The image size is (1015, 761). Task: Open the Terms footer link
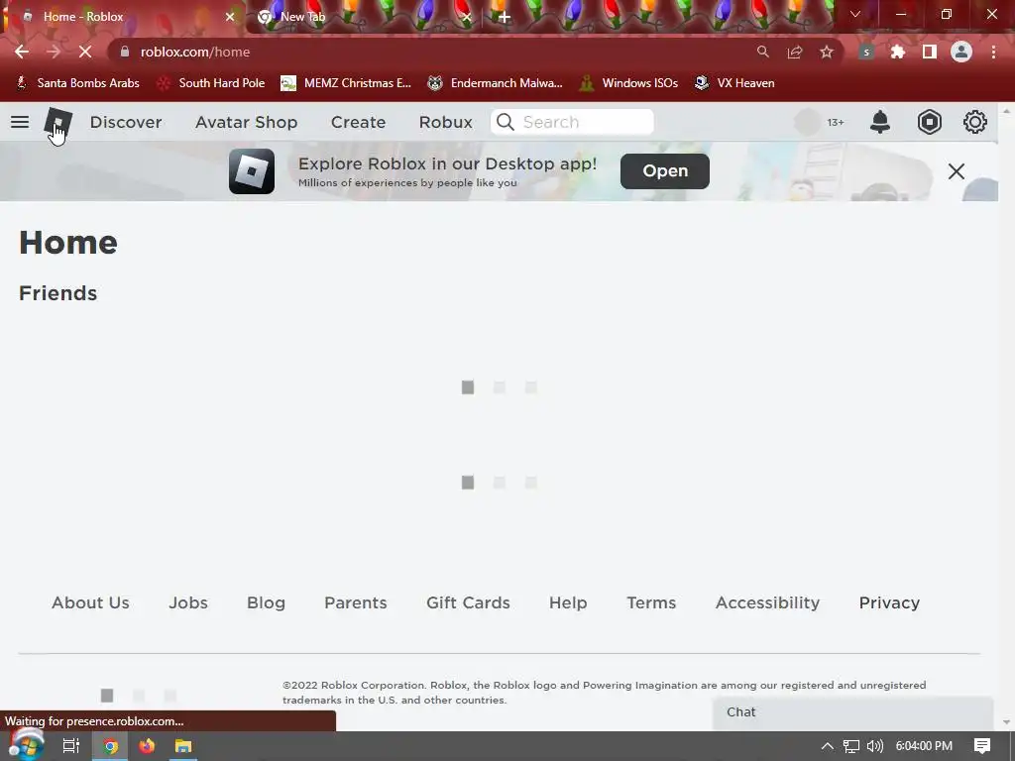coord(651,602)
